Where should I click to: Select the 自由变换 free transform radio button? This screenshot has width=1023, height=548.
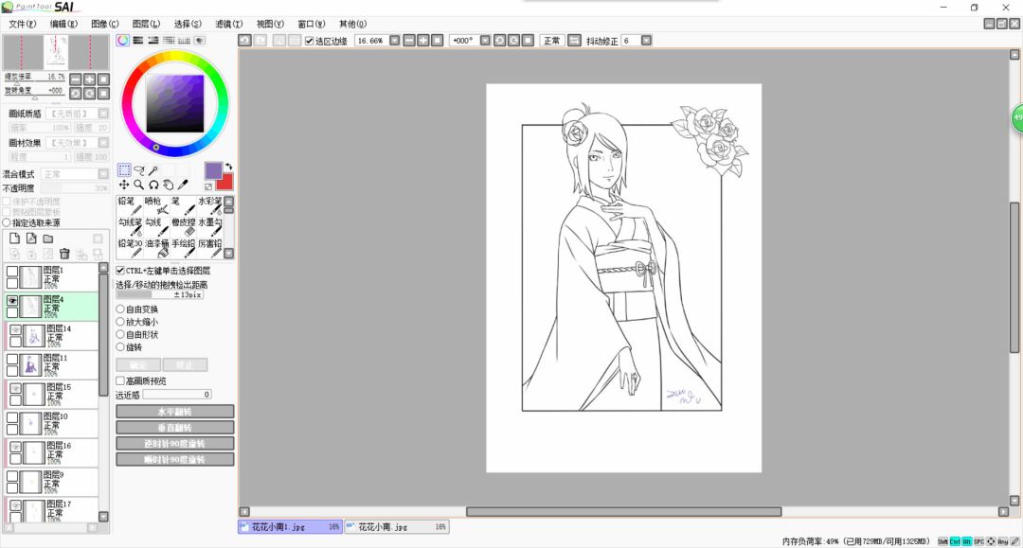click(x=120, y=309)
